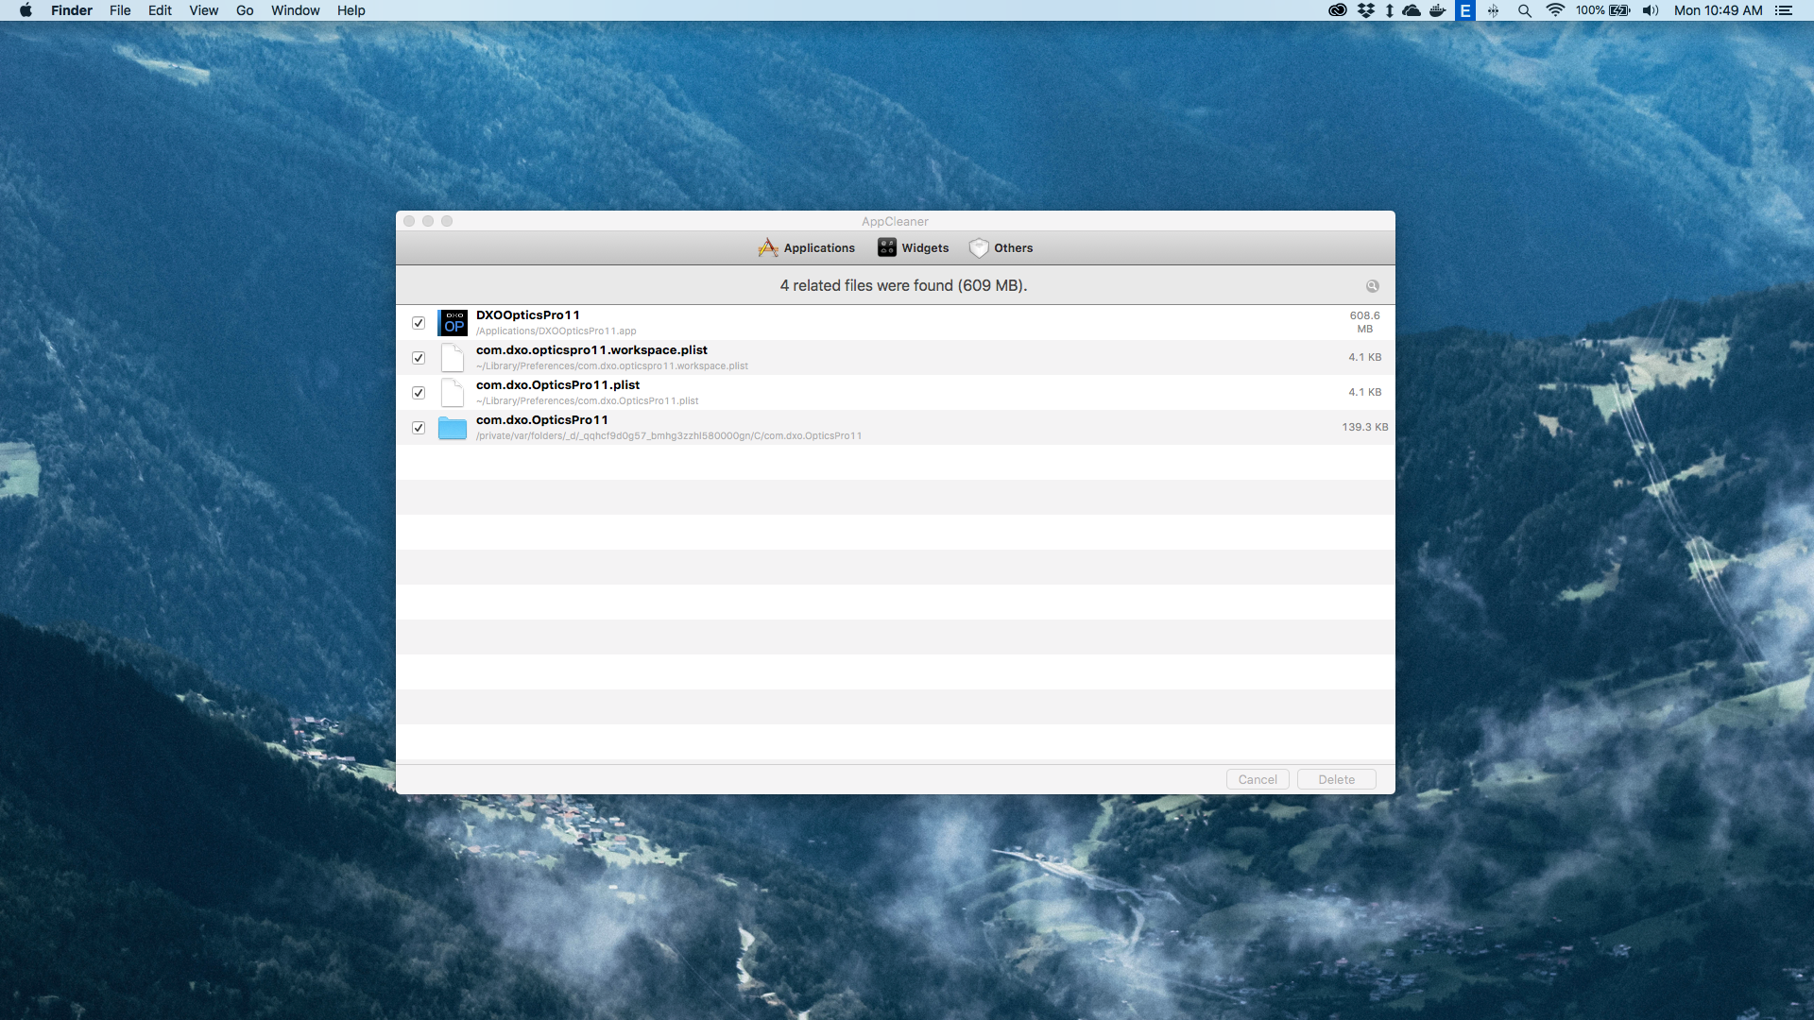The width and height of the screenshot is (1814, 1020).
Task: Toggle checkbox for com.dxo.OpticsPro11 folder
Action: coord(419,427)
